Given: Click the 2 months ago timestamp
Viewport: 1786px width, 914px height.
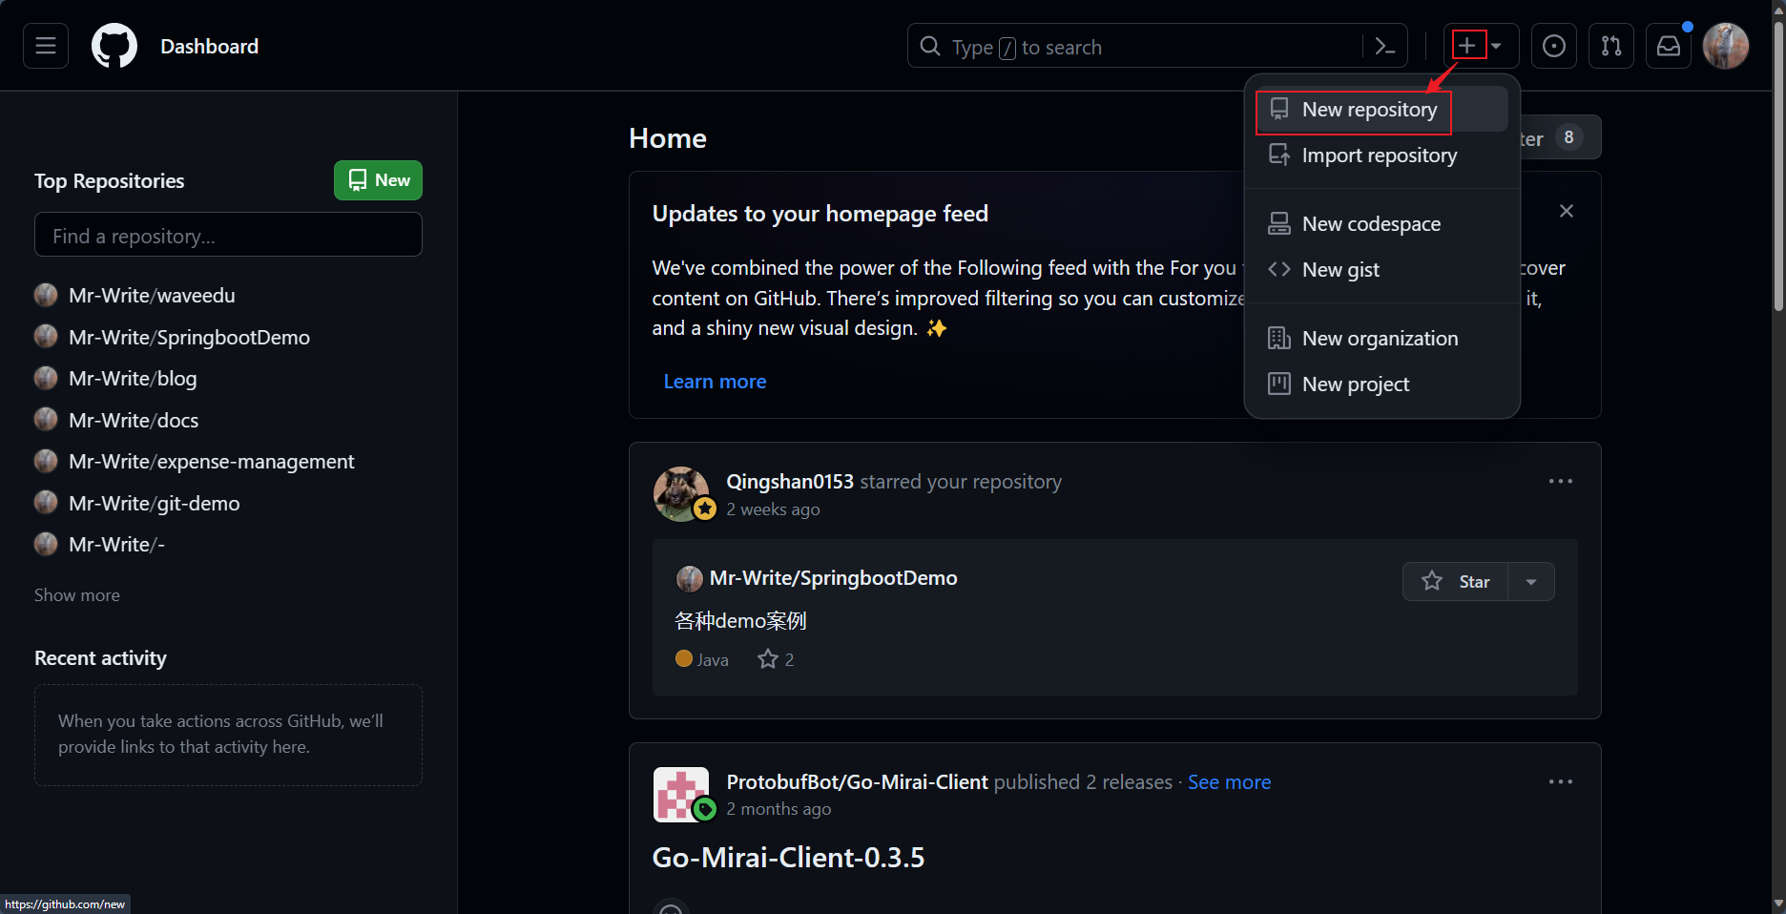Looking at the screenshot, I should pyautogui.click(x=779, y=809).
